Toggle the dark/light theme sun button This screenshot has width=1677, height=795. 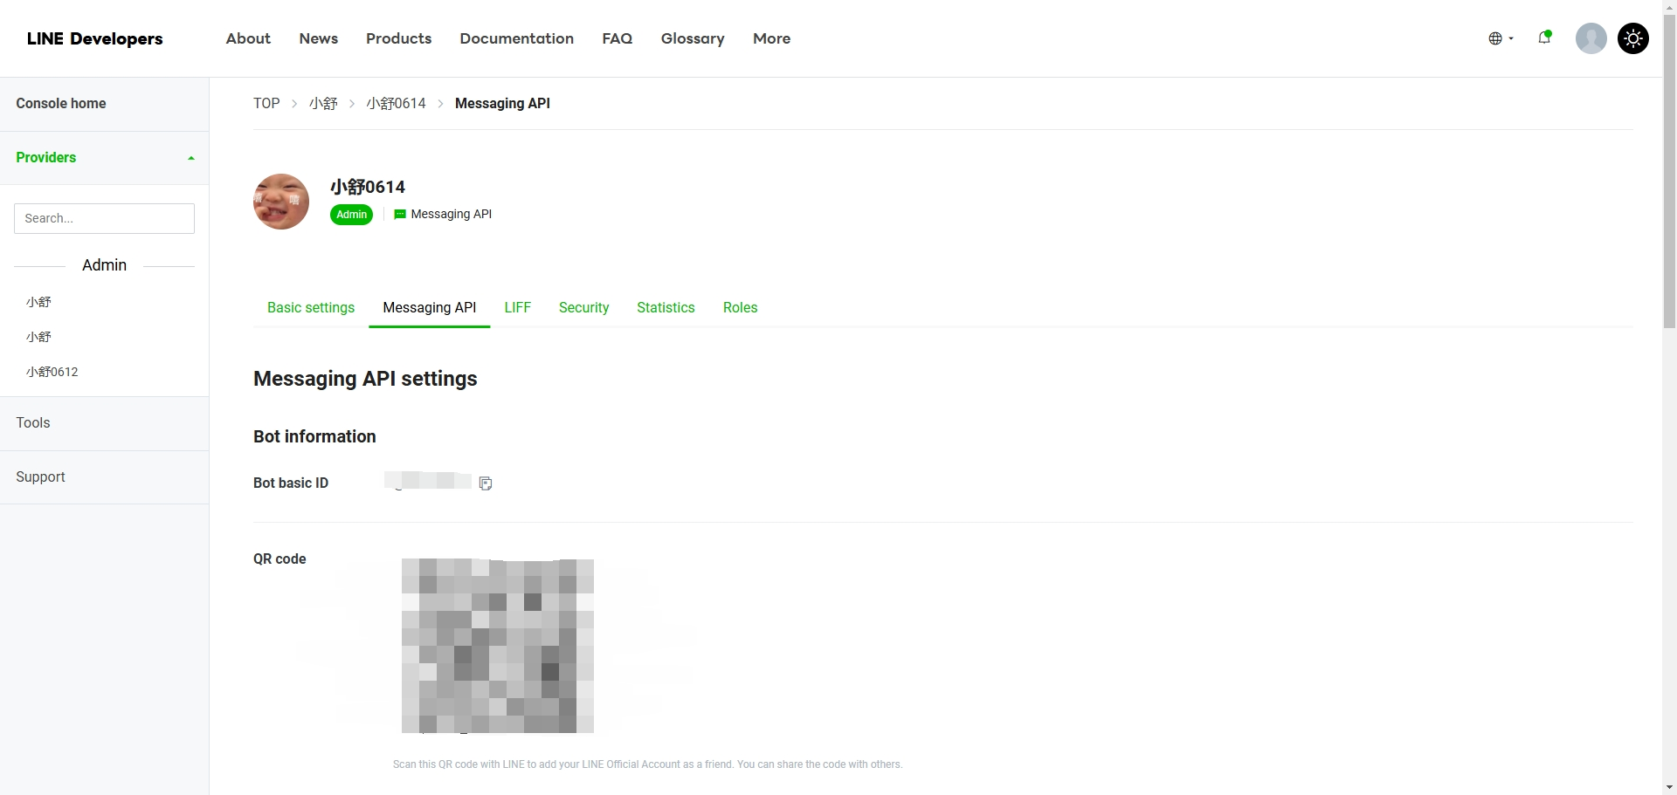coord(1632,38)
